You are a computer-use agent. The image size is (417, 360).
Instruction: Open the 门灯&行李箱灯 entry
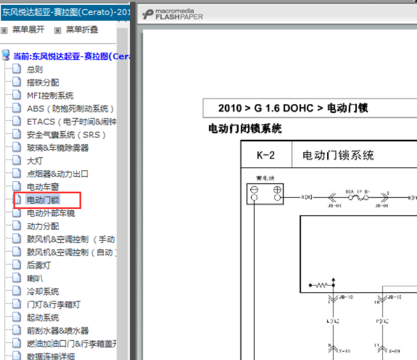[x=53, y=304]
